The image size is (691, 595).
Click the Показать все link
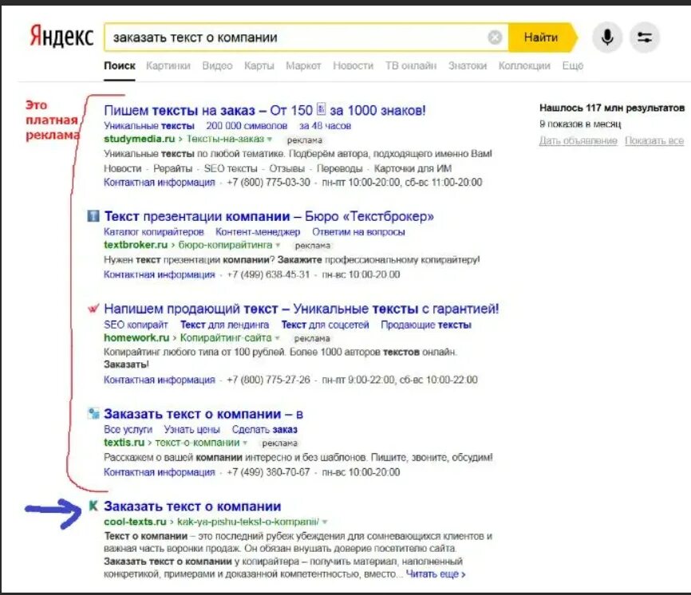click(654, 141)
